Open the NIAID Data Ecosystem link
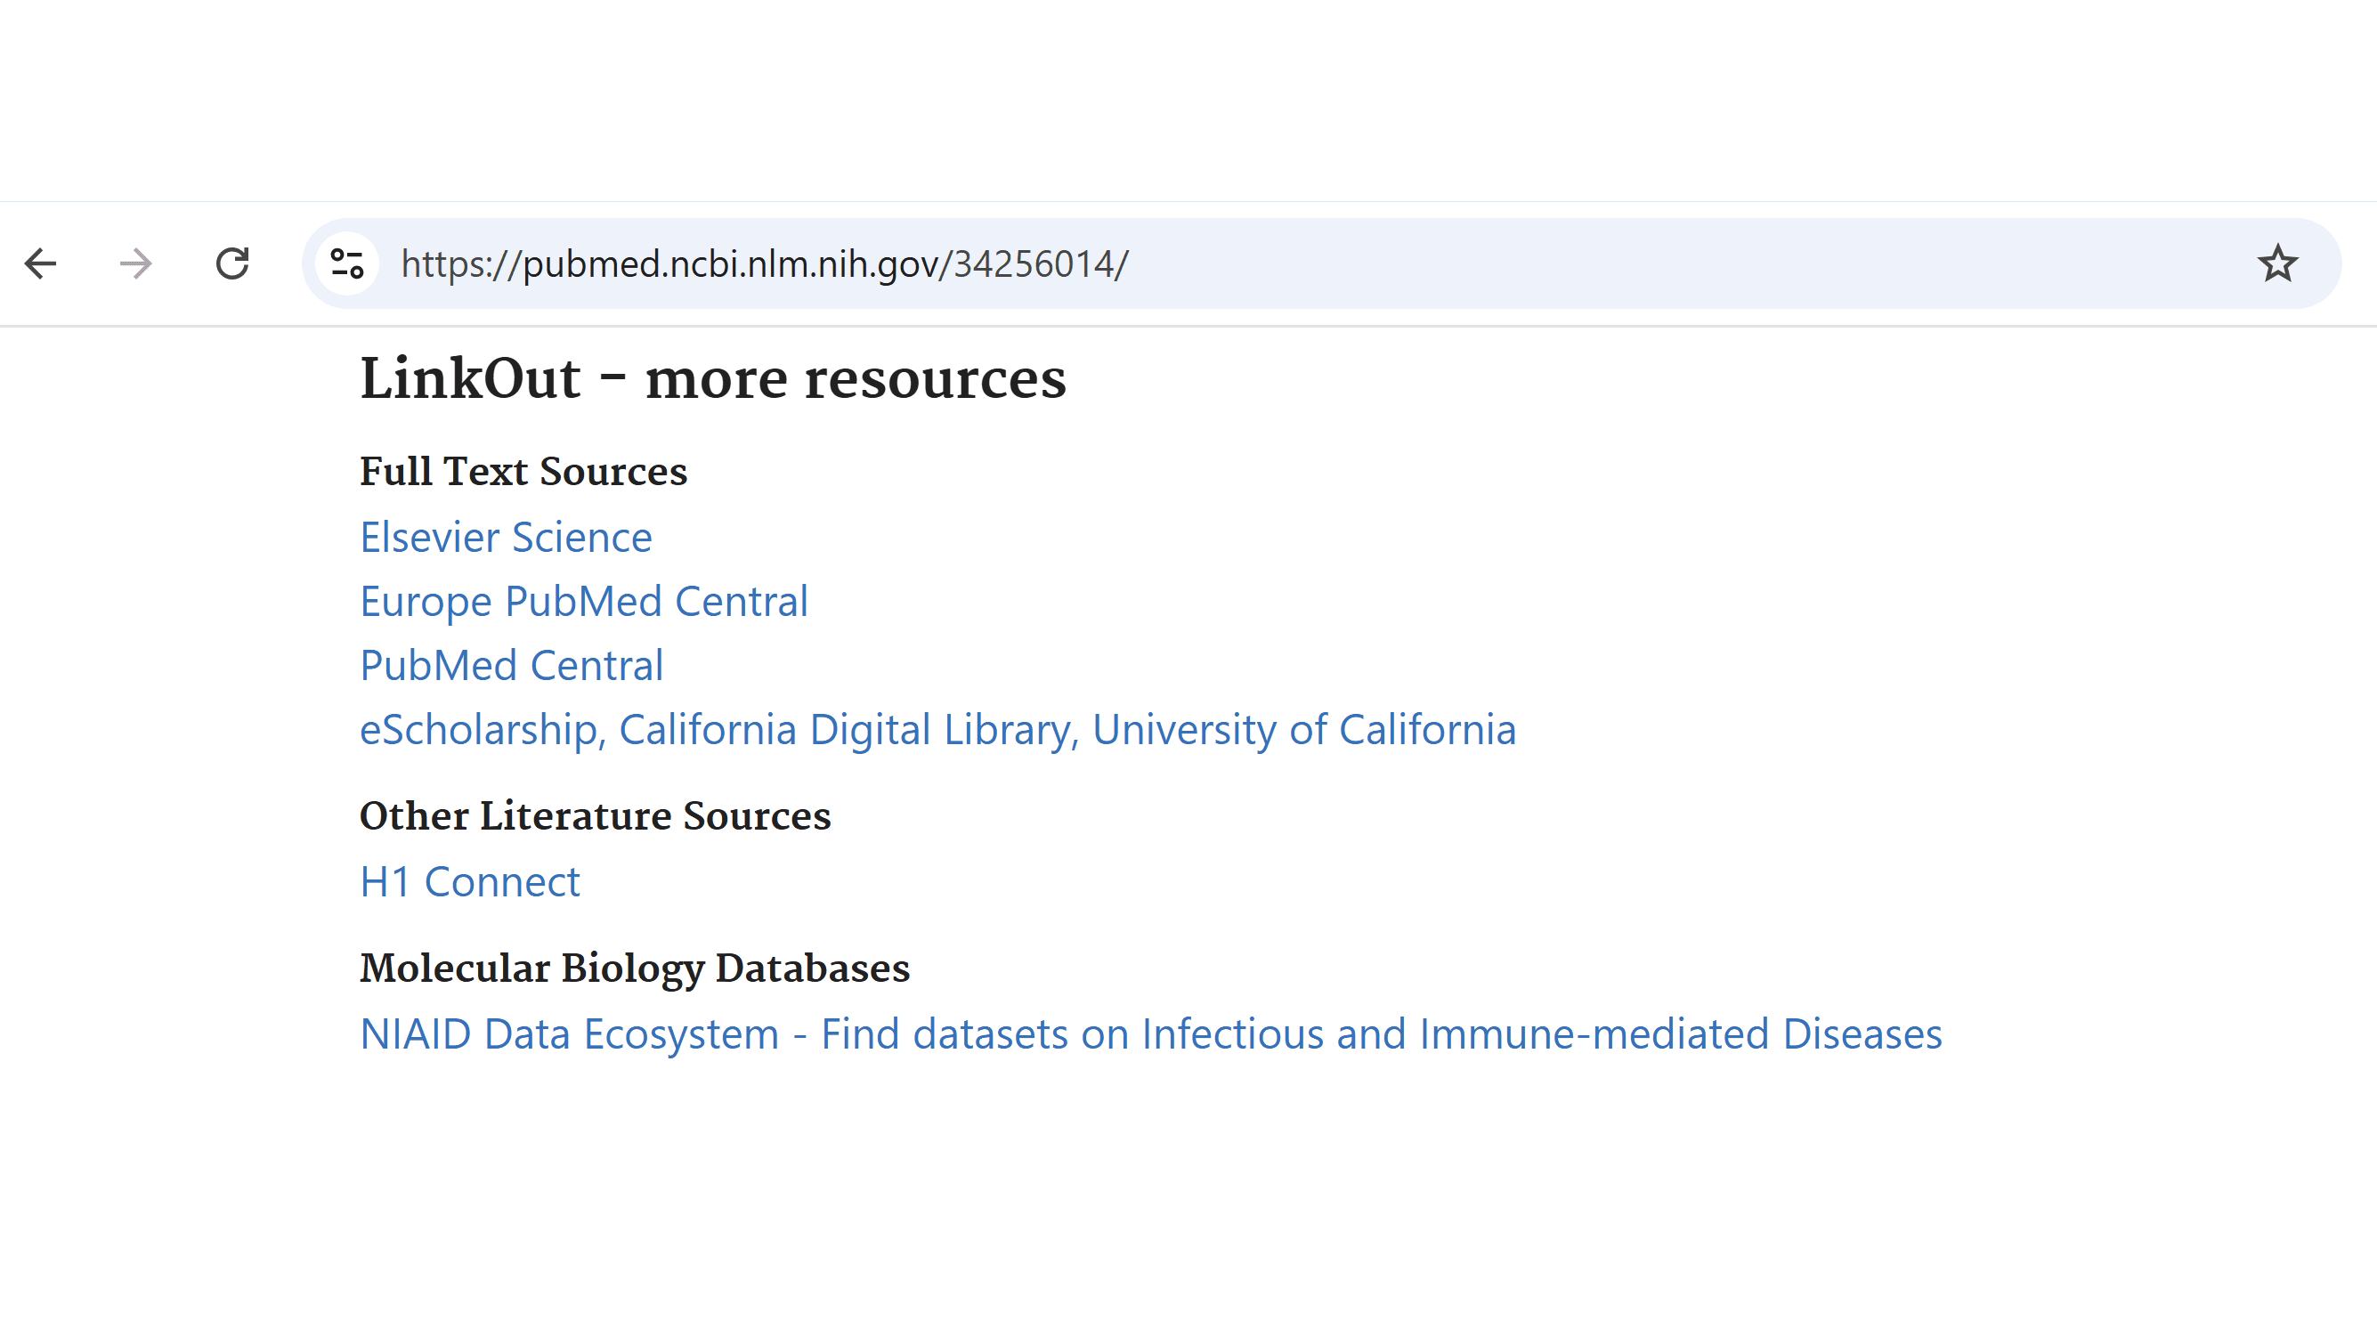 pyautogui.click(x=1151, y=1034)
